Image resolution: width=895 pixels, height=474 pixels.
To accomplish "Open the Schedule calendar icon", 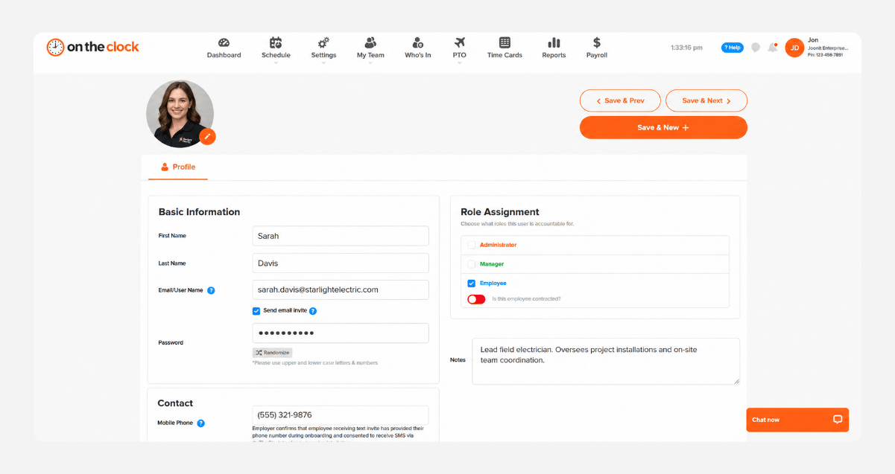I will click(276, 43).
